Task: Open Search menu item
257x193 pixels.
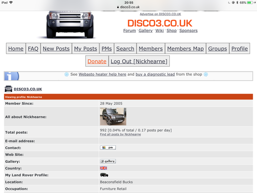Action: (125, 49)
